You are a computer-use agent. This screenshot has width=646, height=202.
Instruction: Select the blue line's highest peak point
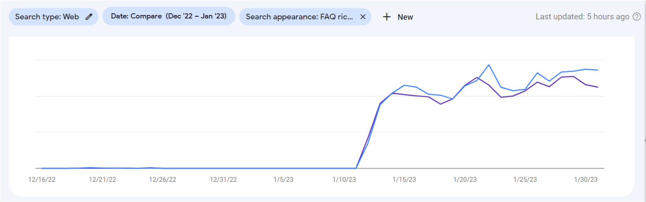click(489, 65)
